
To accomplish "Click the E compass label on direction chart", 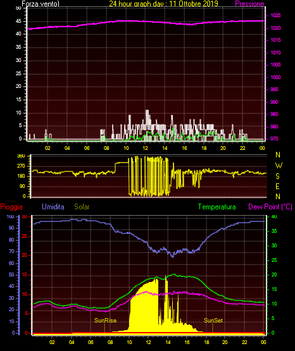I will tap(277, 186).
